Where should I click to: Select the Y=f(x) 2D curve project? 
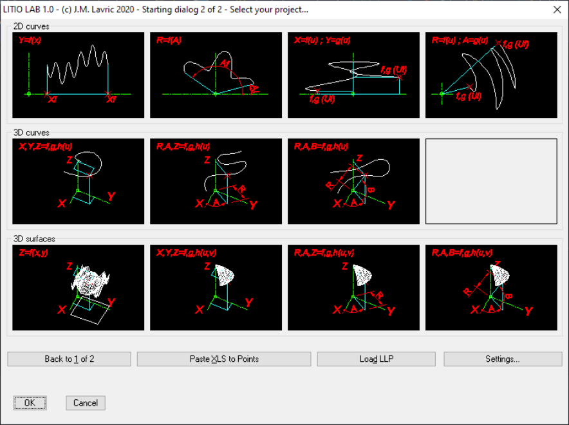coord(78,75)
